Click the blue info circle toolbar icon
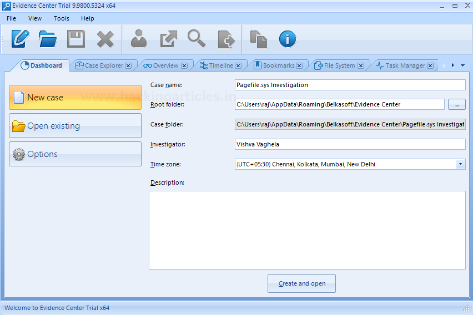473x315 pixels. [x=287, y=39]
